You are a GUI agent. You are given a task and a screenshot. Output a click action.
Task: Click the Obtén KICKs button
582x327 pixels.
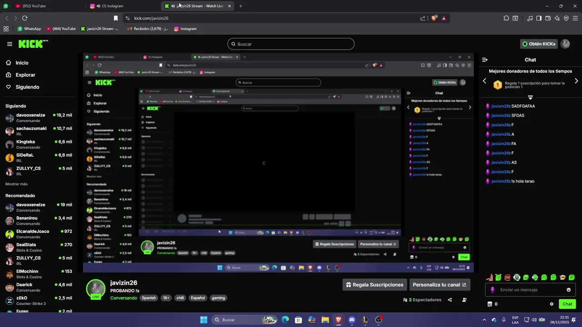[x=539, y=44]
